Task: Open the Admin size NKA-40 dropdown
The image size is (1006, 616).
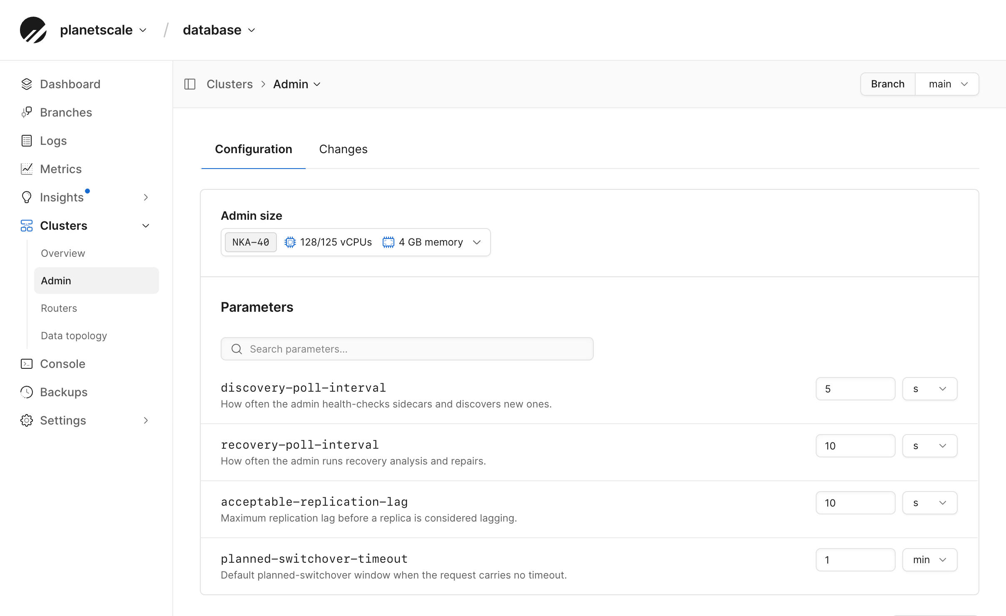Action: click(x=356, y=242)
